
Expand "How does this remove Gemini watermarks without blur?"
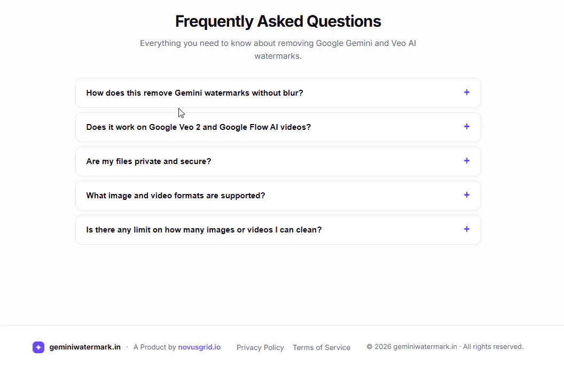[278, 93]
